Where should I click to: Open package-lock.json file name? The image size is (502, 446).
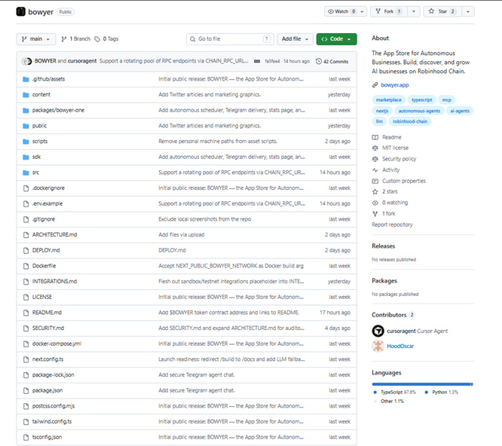pos(54,375)
